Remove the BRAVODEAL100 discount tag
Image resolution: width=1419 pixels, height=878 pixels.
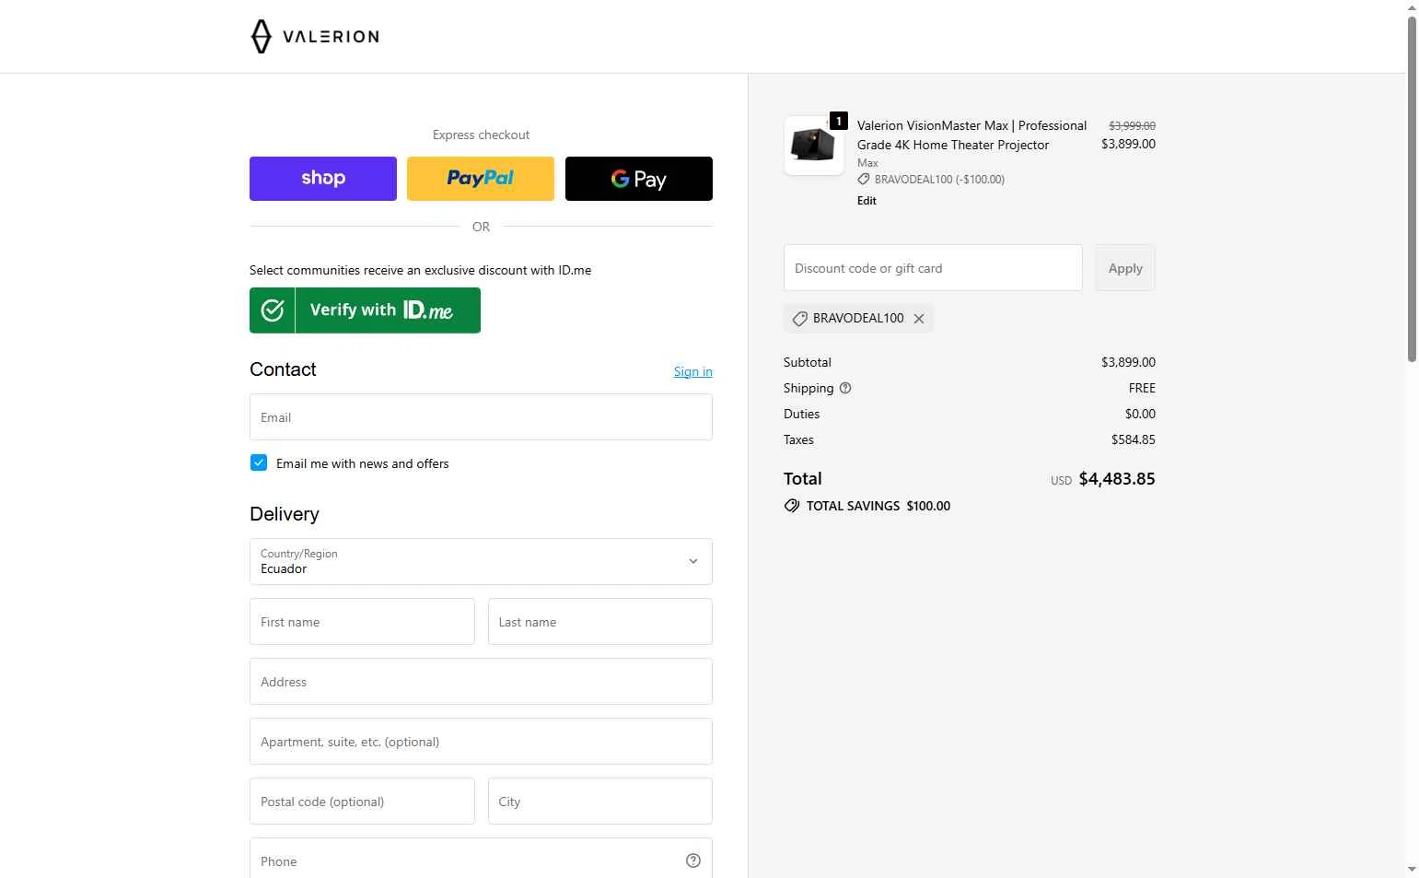919,319
